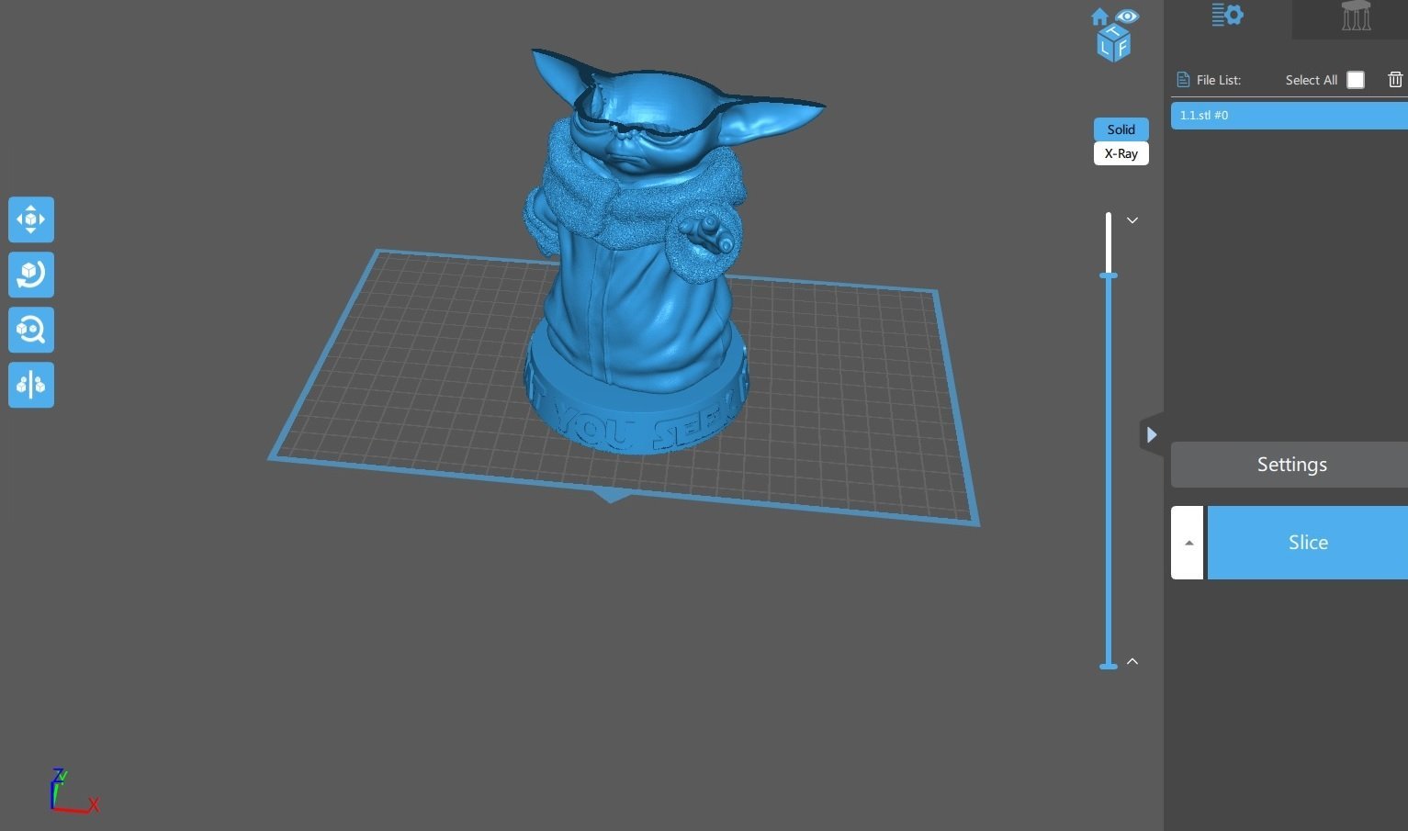Screen dimensions: 1408x831
Task: Click the down chevron above the layer slider
Action: point(1132,220)
